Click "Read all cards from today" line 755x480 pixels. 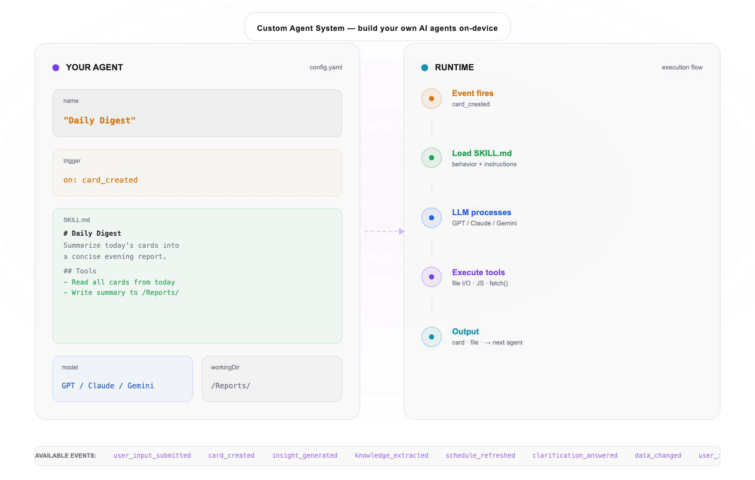coord(119,282)
